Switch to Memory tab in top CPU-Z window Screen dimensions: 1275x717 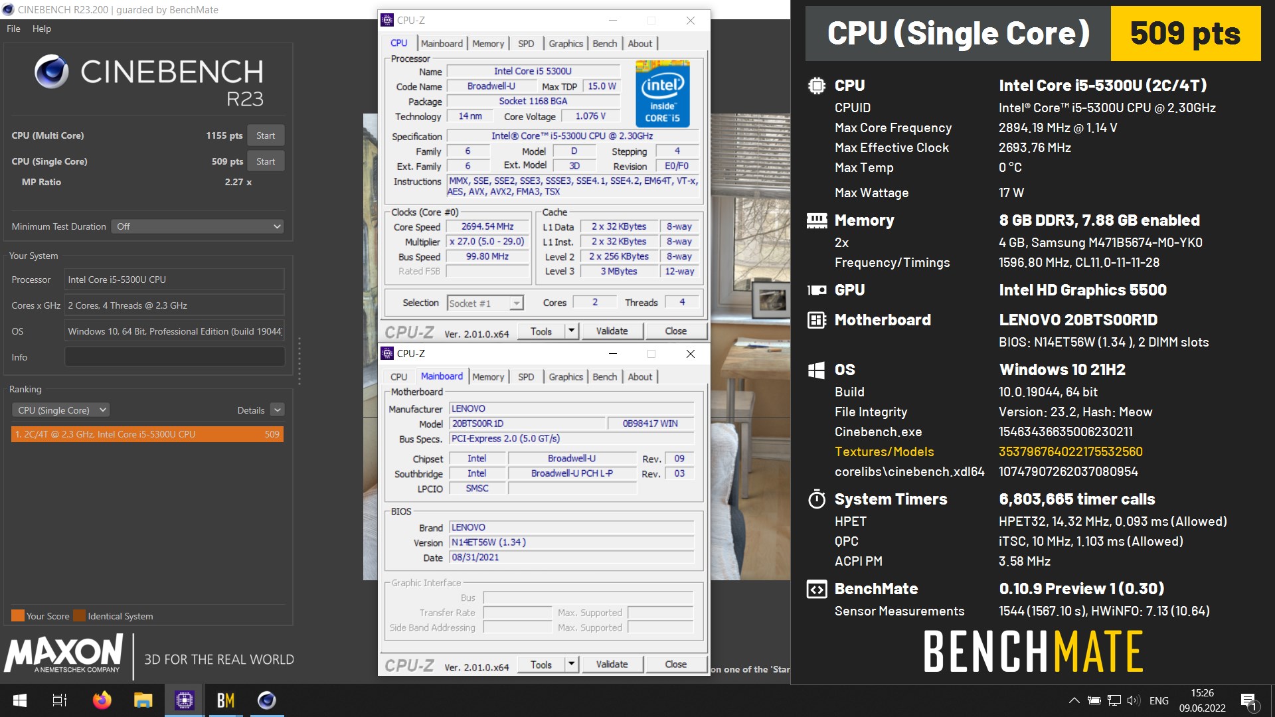488,43
